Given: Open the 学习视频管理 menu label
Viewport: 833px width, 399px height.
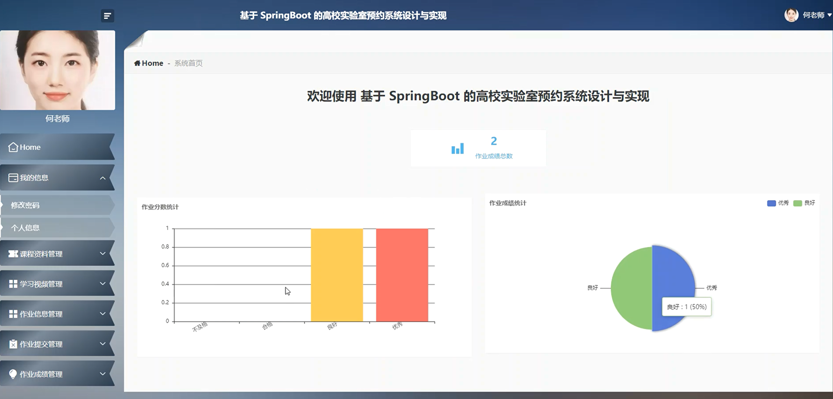Looking at the screenshot, I should 41,284.
